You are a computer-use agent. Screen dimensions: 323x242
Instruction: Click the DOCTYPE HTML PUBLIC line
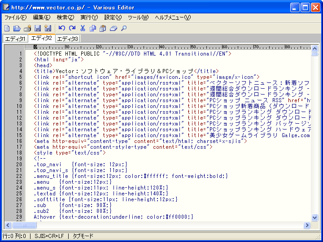pyautogui.click(x=132, y=54)
